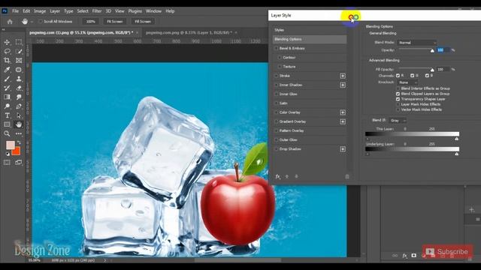Click the Fill Opacity slider handle
The width and height of the screenshot is (481, 270).
pyautogui.click(x=432, y=70)
